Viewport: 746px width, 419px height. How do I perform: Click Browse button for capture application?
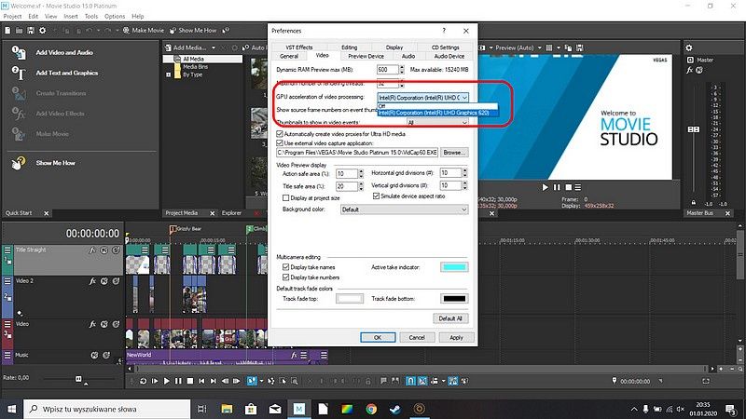coord(454,153)
